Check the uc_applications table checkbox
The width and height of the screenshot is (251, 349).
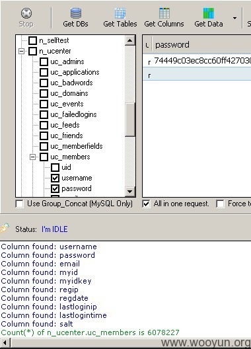(x=44, y=72)
